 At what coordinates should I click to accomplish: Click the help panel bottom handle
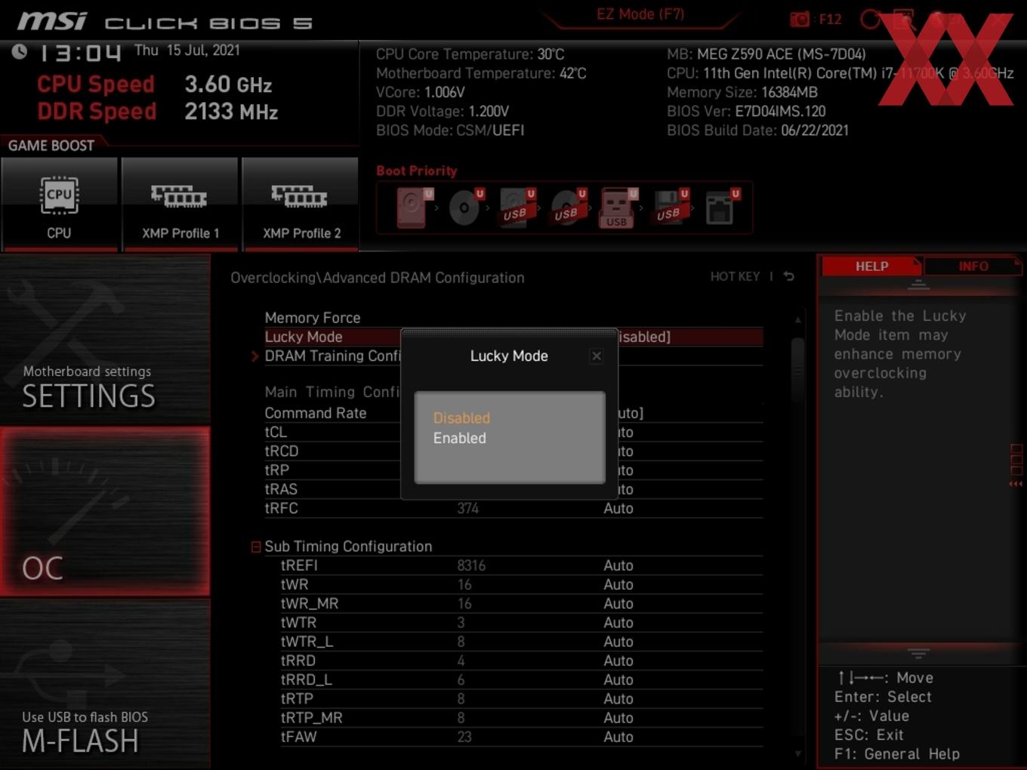918,652
